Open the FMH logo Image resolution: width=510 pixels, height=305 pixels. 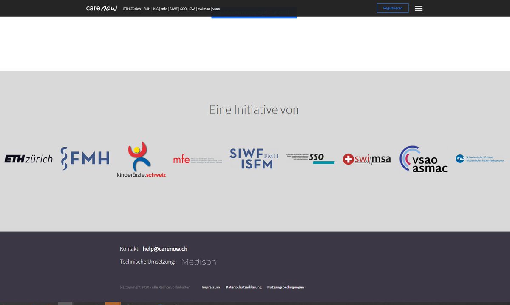coord(85,159)
